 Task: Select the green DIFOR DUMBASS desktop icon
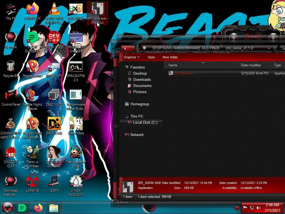click(32, 42)
